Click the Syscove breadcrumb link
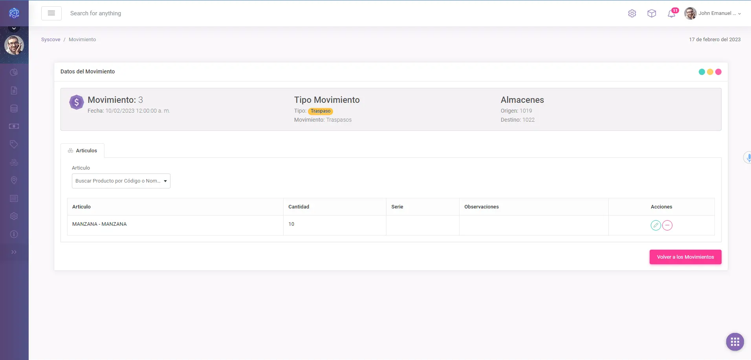The image size is (751, 360). click(x=51, y=40)
